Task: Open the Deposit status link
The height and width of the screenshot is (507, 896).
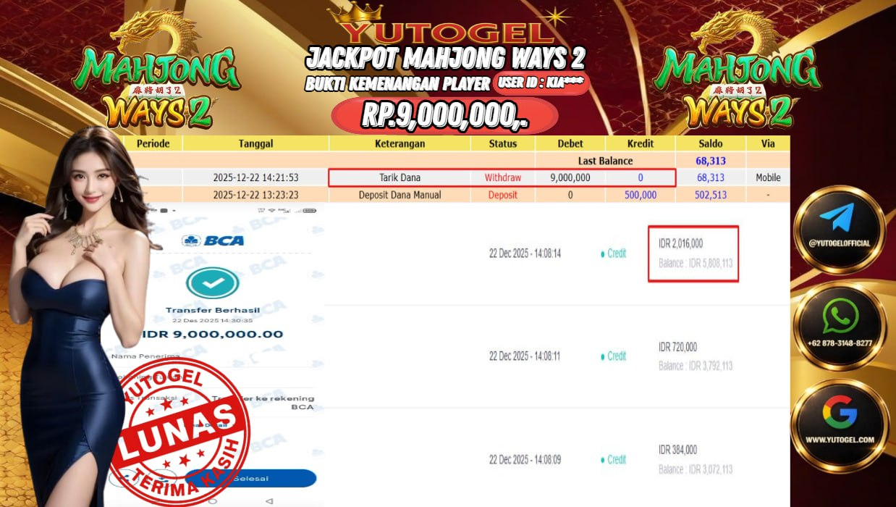Action: (502, 195)
